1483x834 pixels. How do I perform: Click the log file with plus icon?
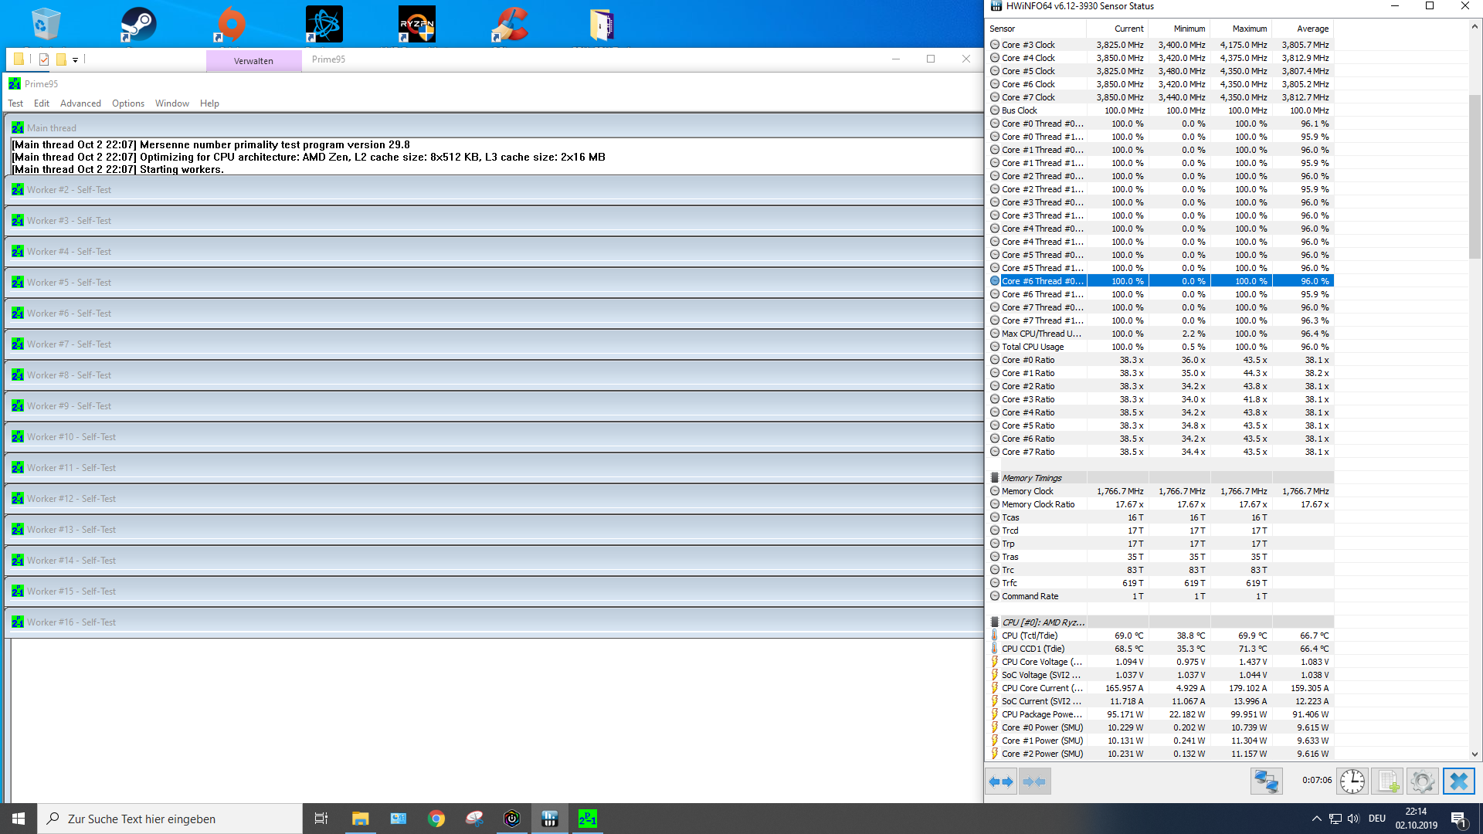pos(1387,781)
